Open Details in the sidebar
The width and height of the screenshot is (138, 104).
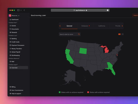pos(13,26)
